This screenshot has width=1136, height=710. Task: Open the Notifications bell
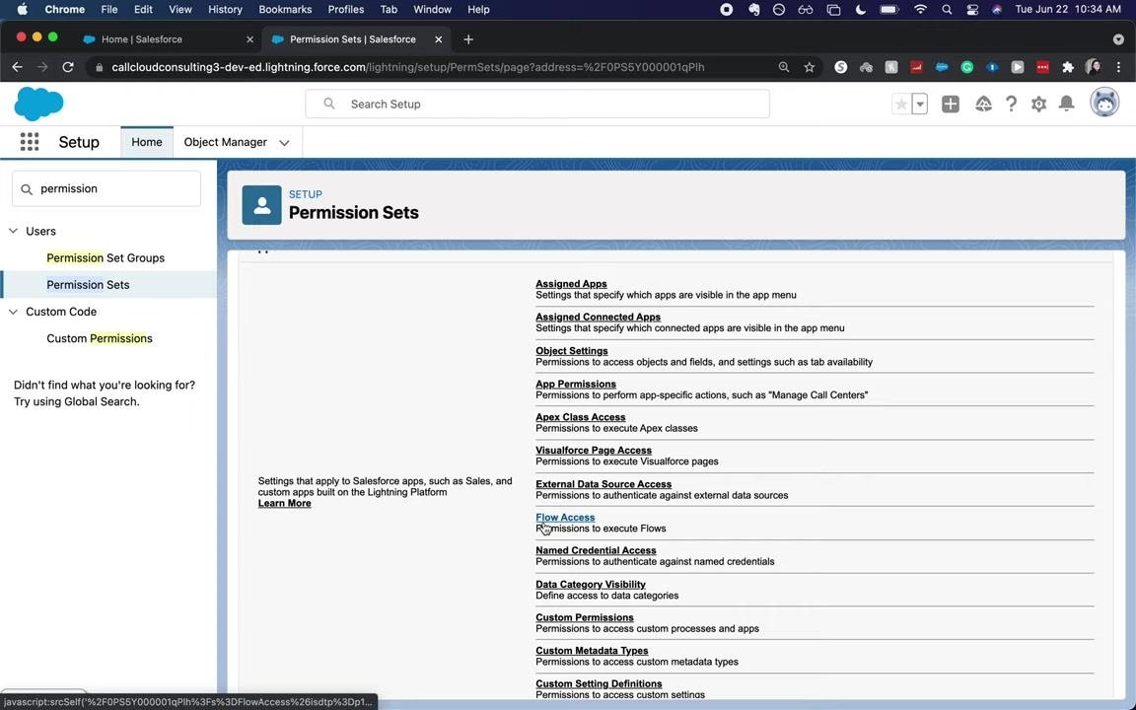(1066, 104)
